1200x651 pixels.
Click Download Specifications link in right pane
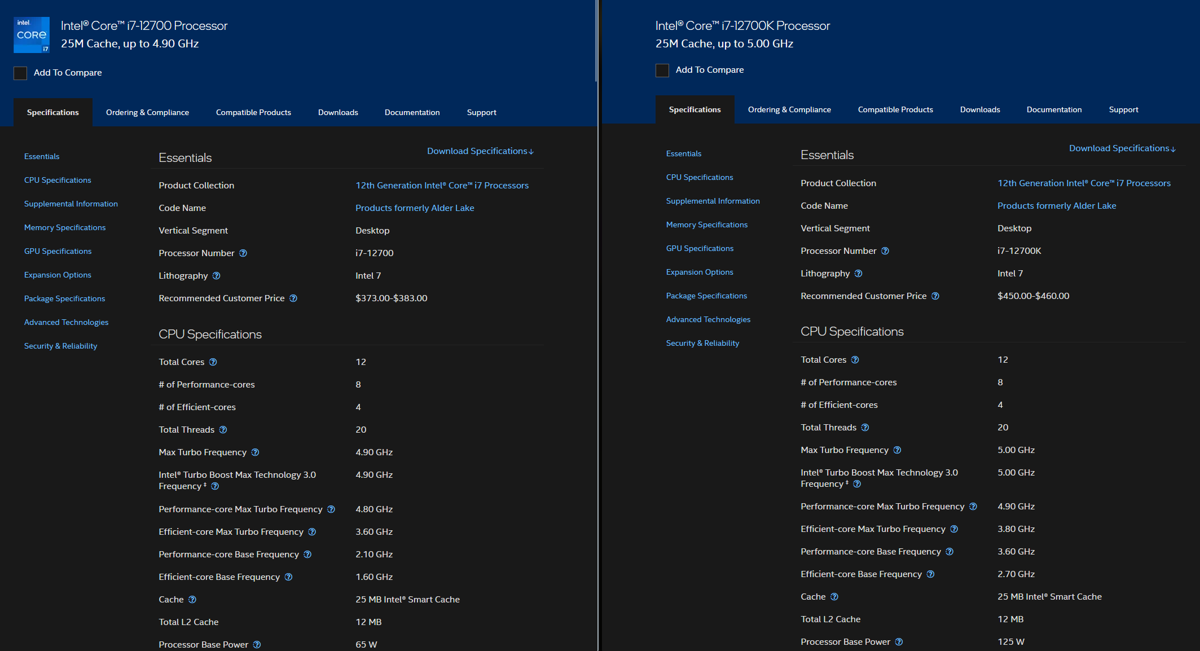coord(1122,148)
